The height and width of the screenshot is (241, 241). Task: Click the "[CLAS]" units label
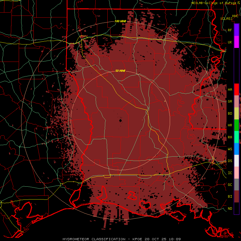(x=226, y=18)
